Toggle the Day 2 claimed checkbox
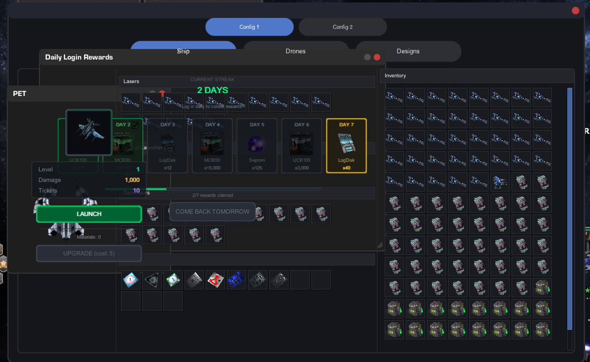This screenshot has height=362, width=590. 135,125
